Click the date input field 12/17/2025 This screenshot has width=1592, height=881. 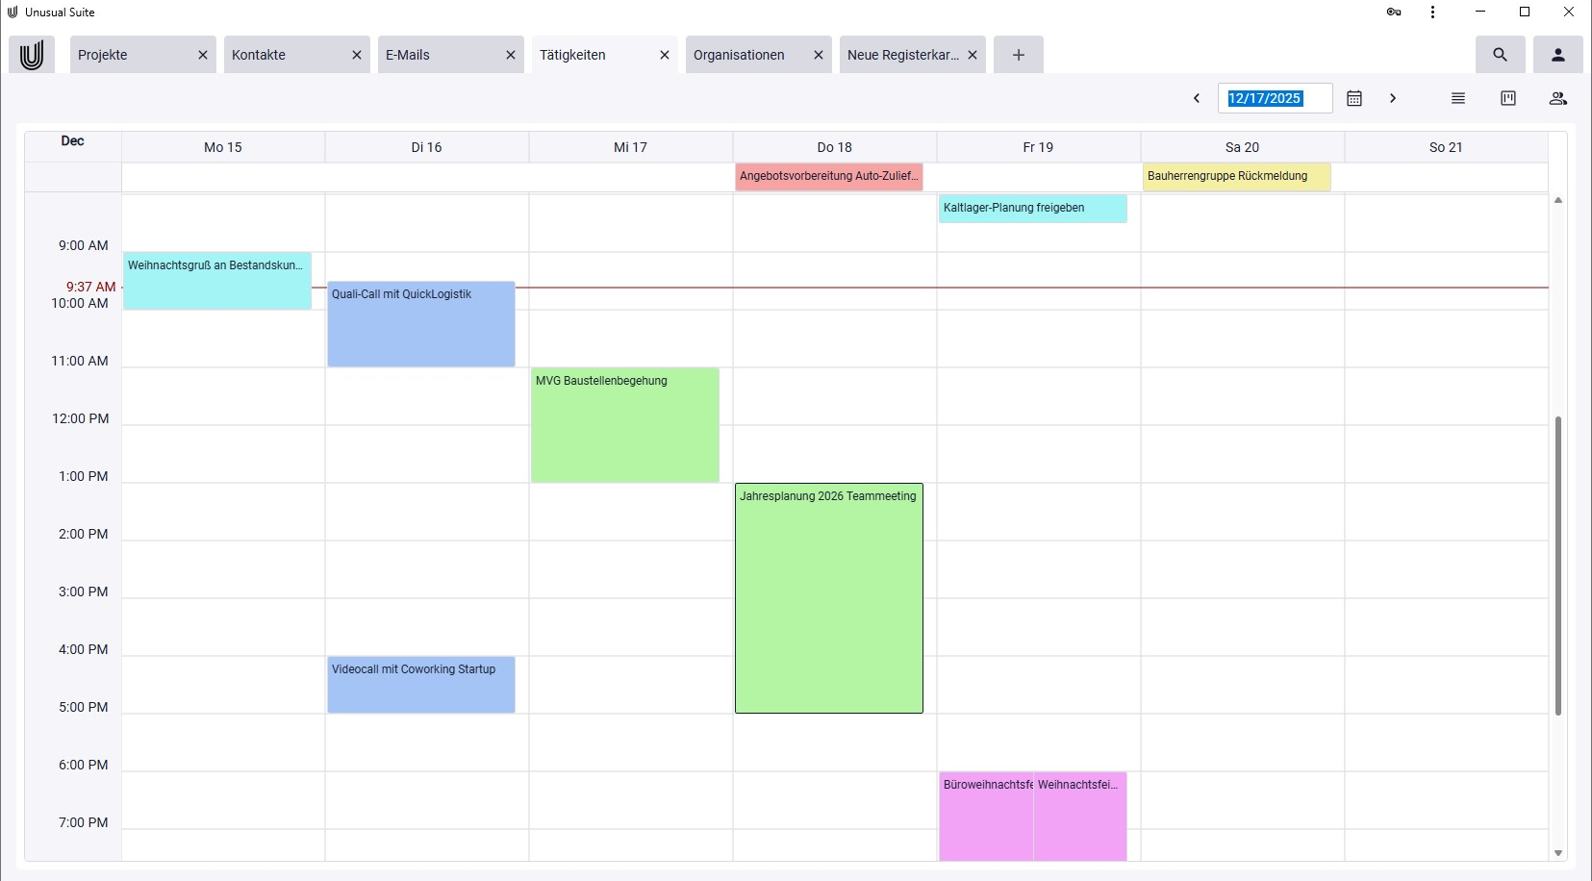(1274, 98)
